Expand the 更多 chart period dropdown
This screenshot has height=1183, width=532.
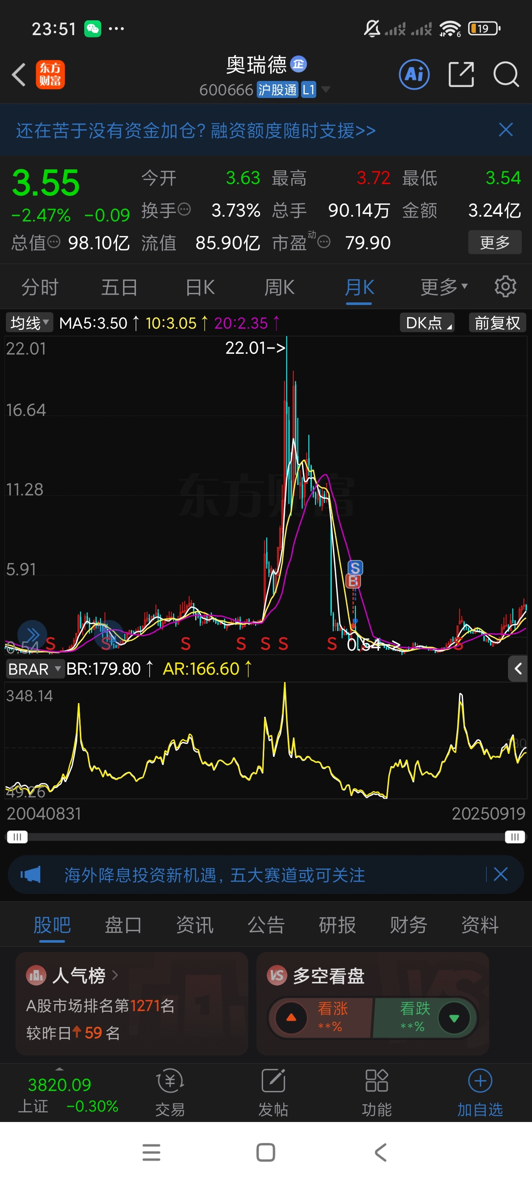pos(444,288)
